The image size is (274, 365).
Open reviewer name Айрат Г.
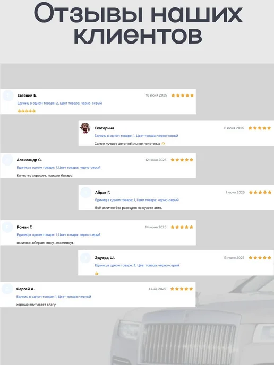[x=102, y=192]
